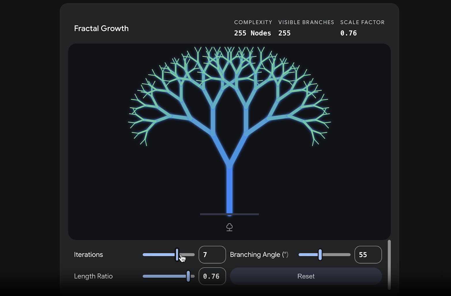The width and height of the screenshot is (451, 296).
Task: Click the Length Ratio label
Action: pos(93,276)
